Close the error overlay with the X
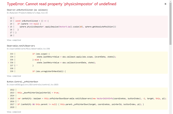 pyautogui.click(x=165, y=4)
